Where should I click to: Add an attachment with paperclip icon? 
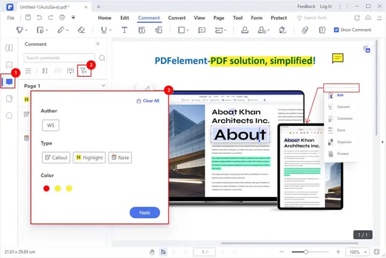[x=305, y=30]
